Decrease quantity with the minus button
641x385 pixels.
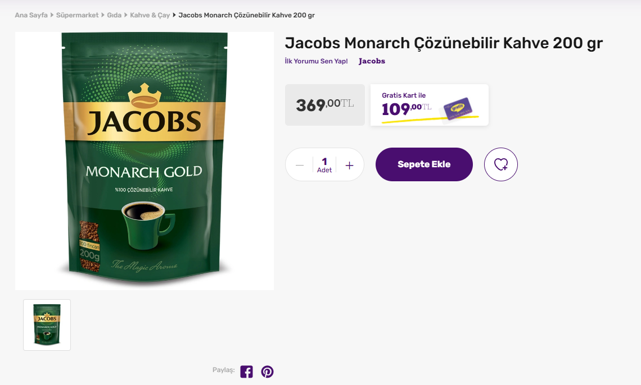(300, 165)
